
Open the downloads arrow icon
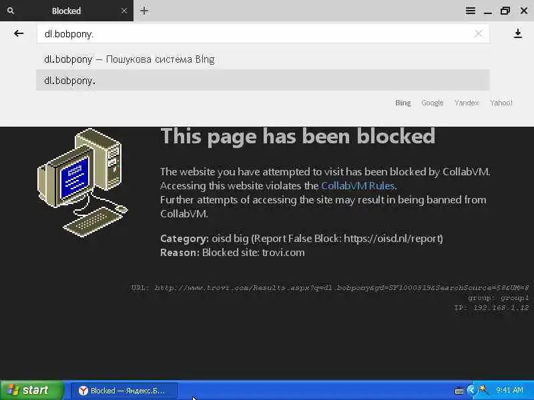pos(518,33)
